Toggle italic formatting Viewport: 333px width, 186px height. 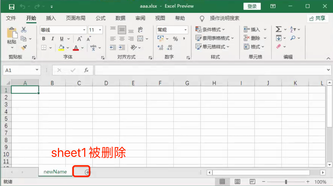(x=53, y=39)
